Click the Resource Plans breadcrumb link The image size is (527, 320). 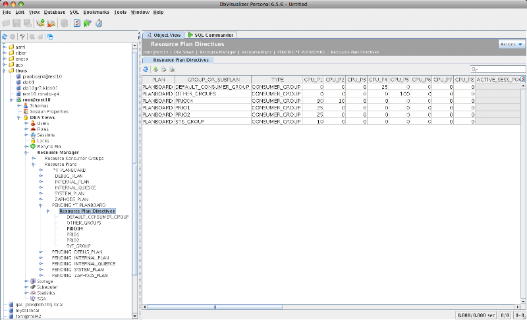256,52
